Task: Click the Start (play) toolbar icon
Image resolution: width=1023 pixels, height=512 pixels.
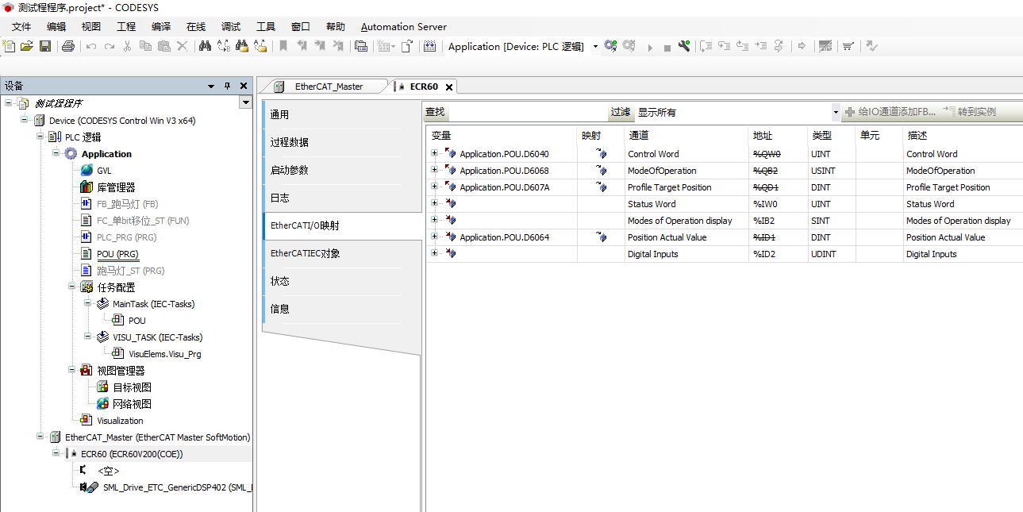Action: tap(650, 47)
